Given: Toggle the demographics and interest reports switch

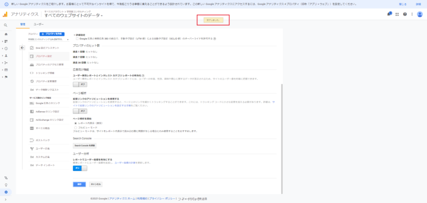Looking at the screenshot, I should tap(80, 85).
